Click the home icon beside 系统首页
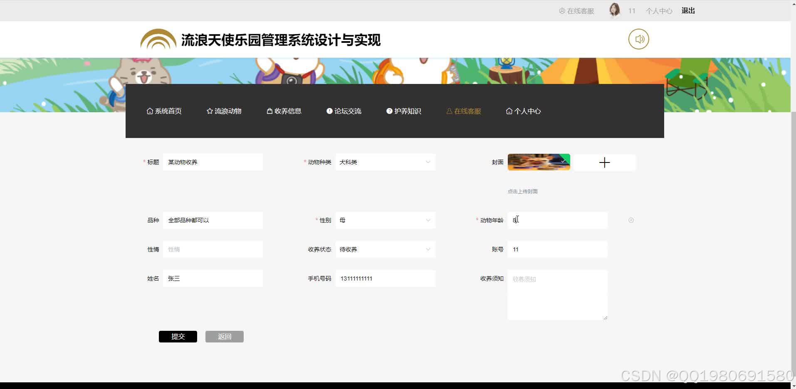The height and width of the screenshot is (389, 796). point(150,111)
